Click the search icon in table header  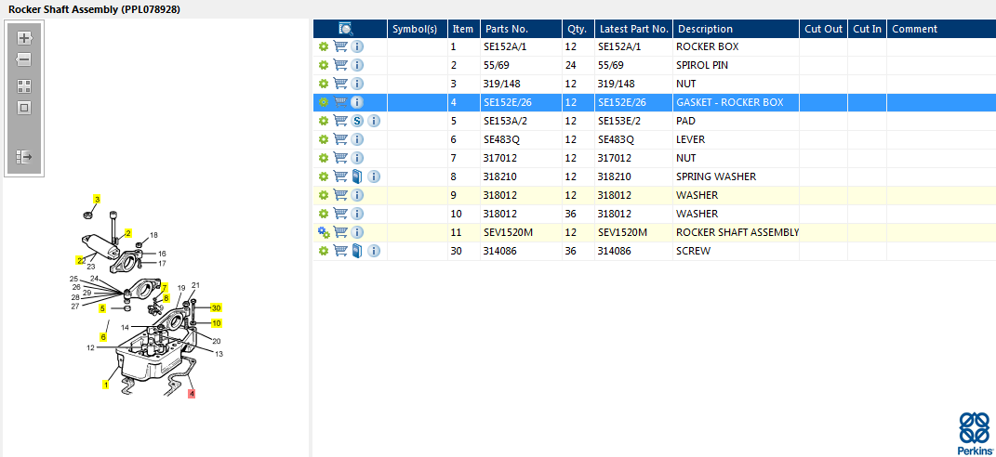[x=346, y=29]
